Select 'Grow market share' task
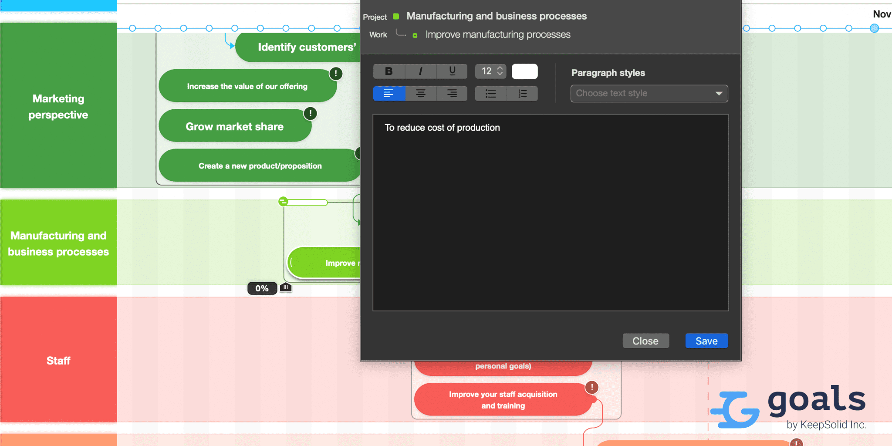The height and width of the screenshot is (446, 892). click(235, 126)
